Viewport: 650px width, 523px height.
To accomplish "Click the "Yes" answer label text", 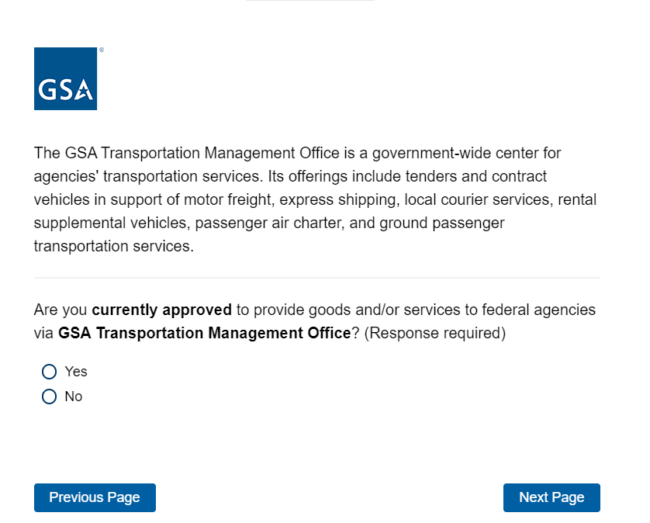I will click(76, 372).
